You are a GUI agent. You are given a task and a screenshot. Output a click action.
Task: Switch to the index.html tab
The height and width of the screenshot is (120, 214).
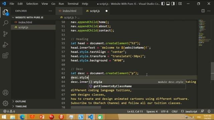tap(69, 11)
